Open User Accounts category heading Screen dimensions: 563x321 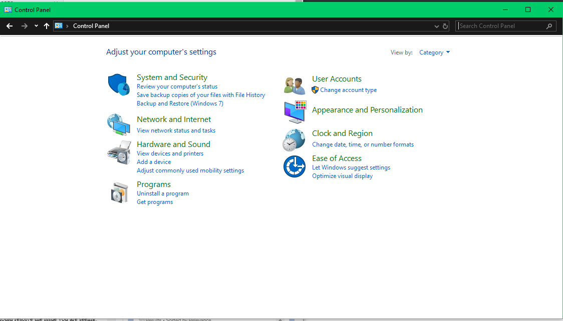pos(337,79)
